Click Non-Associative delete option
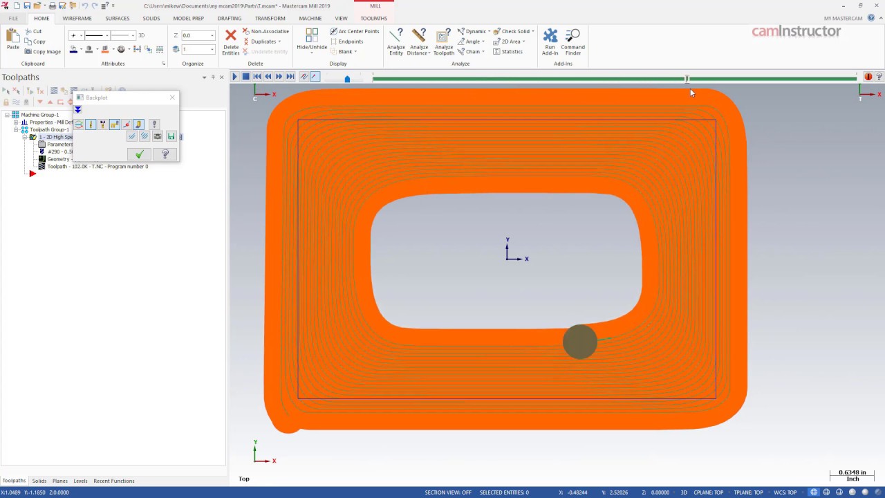The image size is (885, 498). pos(265,31)
